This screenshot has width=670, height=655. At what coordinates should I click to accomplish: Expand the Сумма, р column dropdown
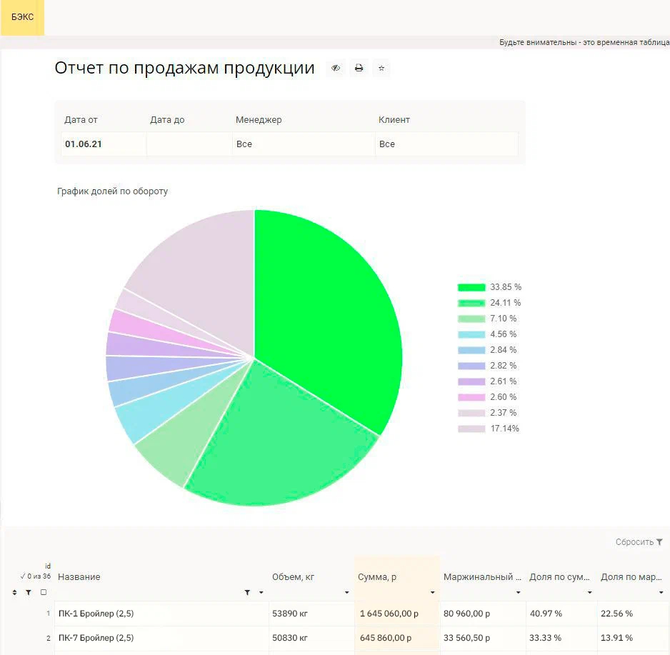(432, 593)
